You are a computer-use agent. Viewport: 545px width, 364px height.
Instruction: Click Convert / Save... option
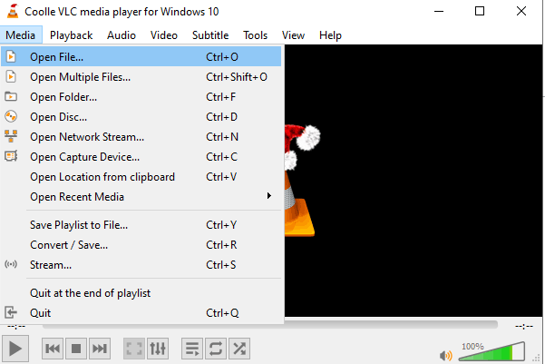point(69,245)
